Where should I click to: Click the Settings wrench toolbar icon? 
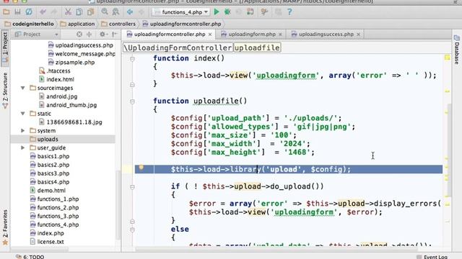264,12
